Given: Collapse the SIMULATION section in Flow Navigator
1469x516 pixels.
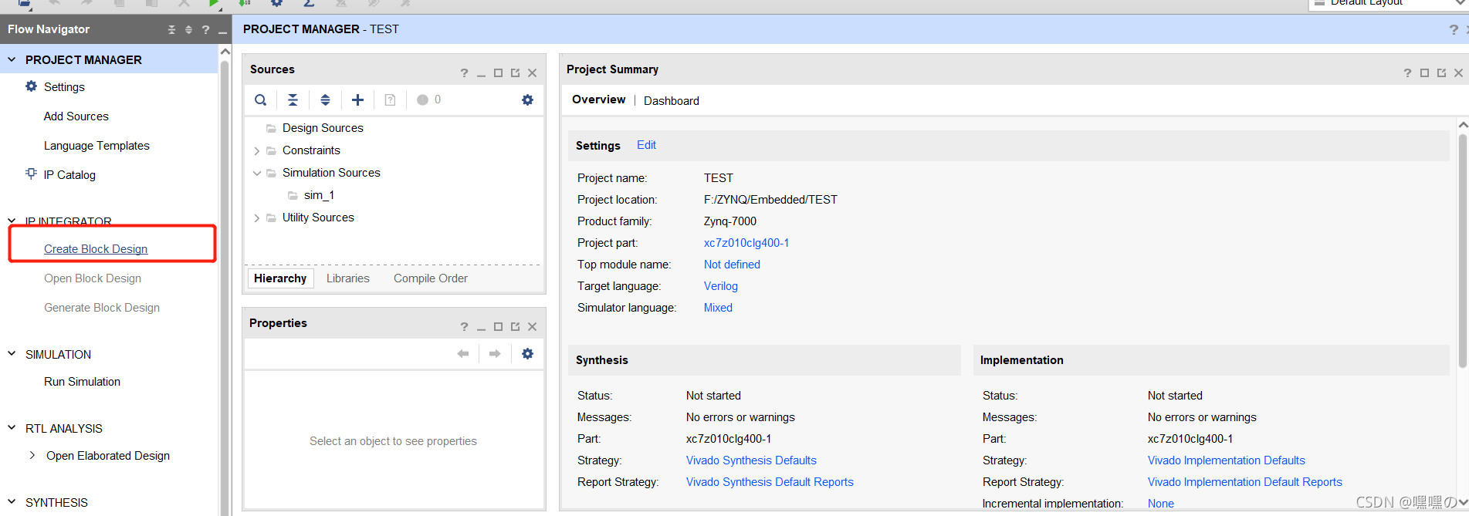Looking at the screenshot, I should coord(12,354).
